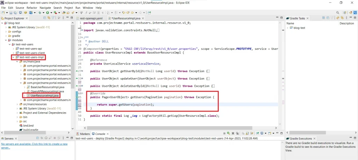Open Project Explorer View Menu dots
Image resolution: width=358 pixels, height=160 pixels.
point(63,18)
